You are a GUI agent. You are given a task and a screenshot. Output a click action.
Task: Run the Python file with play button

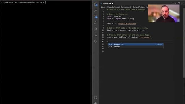[173, 3]
